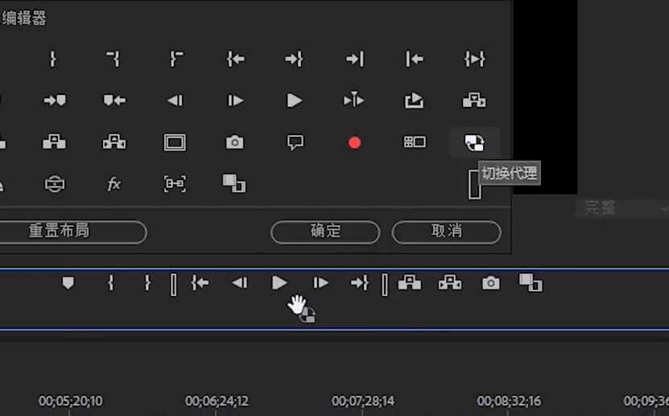Click the Add Marker icon in transport bar
The width and height of the screenshot is (669, 416).
point(68,282)
